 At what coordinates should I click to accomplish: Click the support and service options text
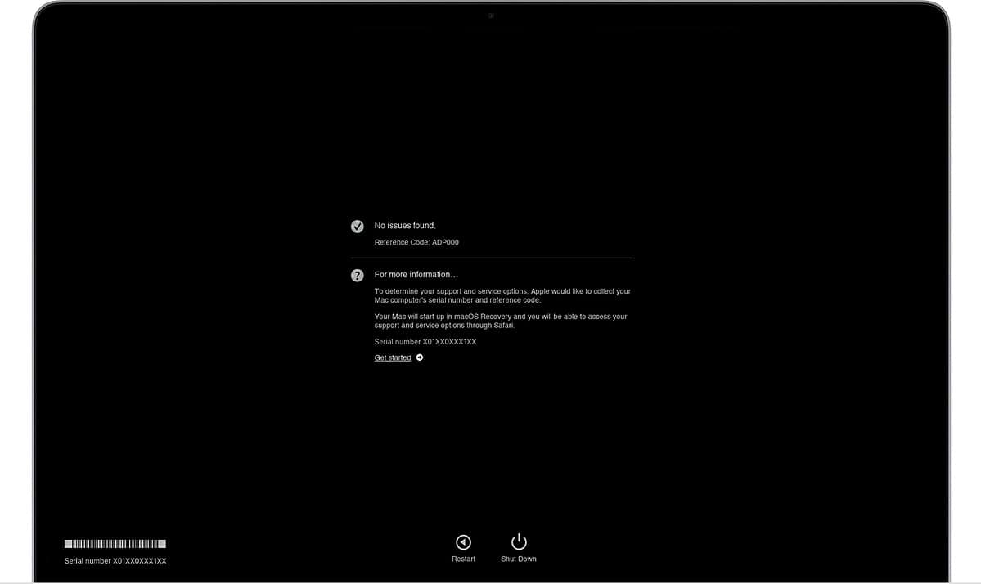coord(502,295)
